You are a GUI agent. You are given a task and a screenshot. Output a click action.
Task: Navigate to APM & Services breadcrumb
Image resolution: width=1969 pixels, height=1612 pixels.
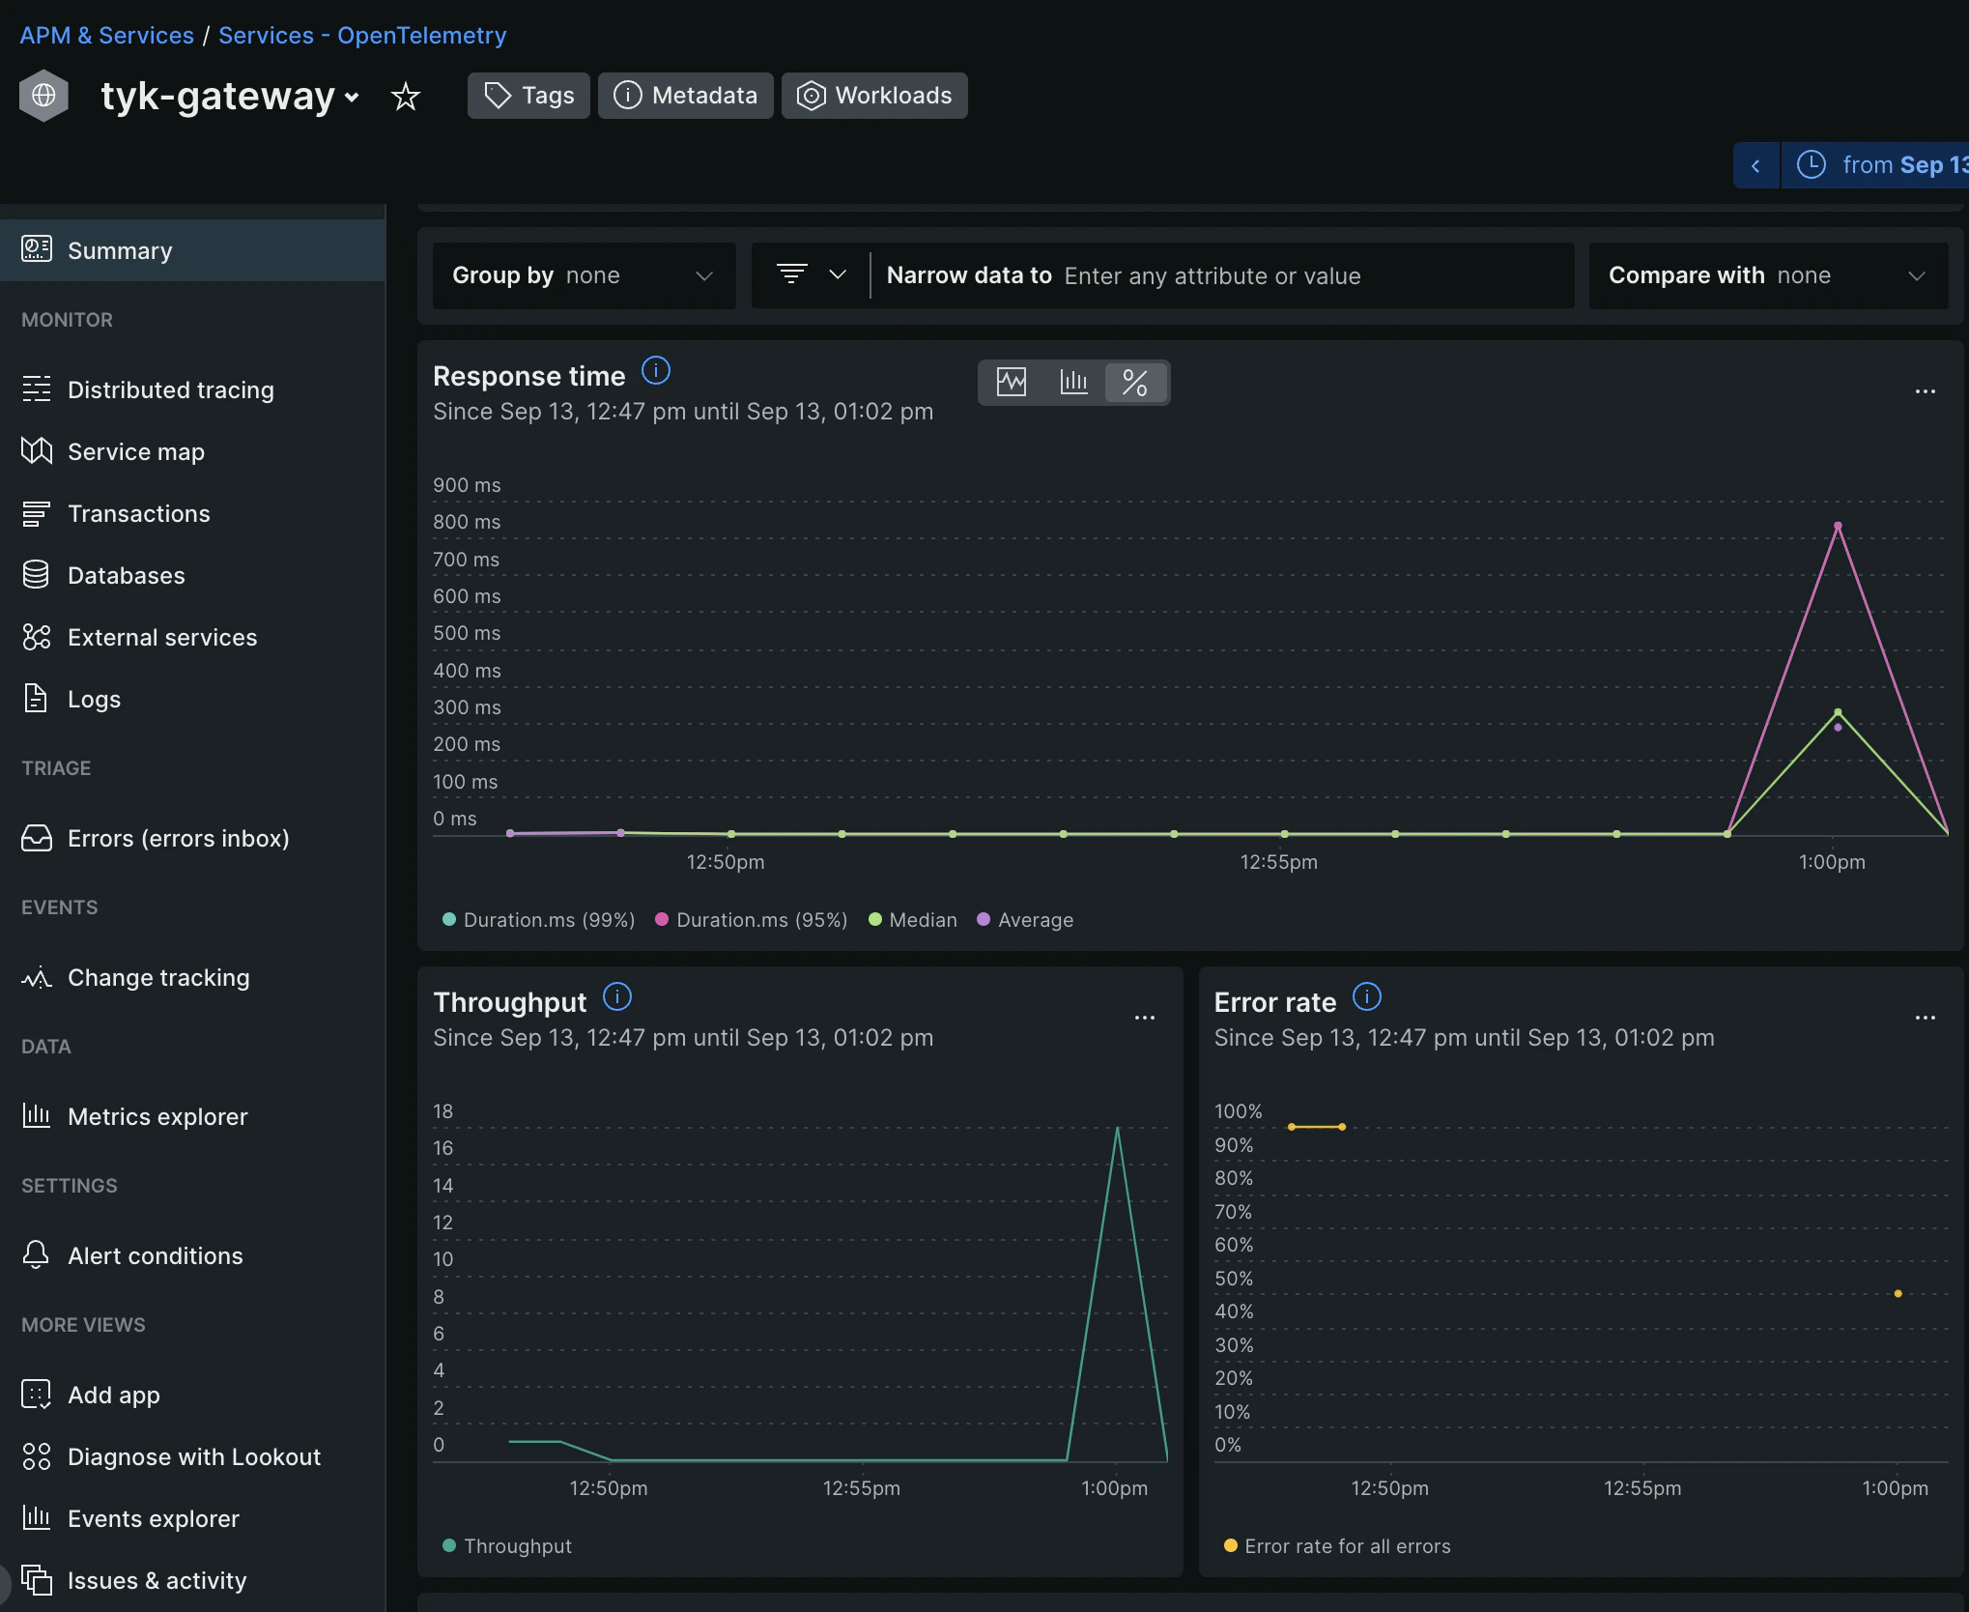coord(106,35)
